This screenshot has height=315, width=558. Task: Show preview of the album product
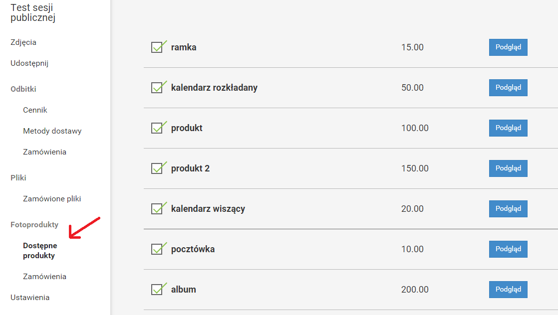coord(508,290)
